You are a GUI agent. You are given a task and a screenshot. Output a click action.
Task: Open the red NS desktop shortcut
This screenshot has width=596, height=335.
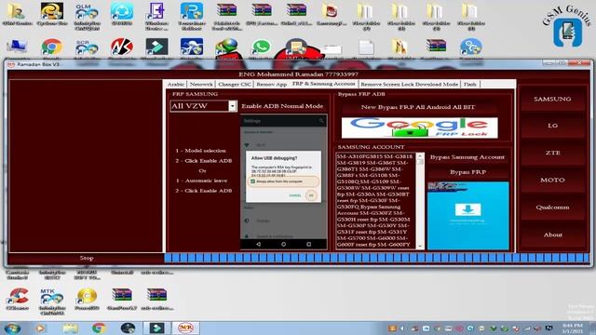pos(122,47)
